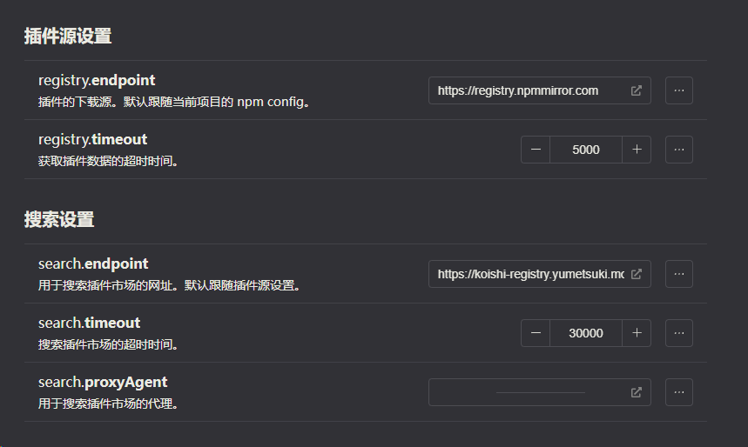Open more options menu for registry.timeout

[679, 150]
